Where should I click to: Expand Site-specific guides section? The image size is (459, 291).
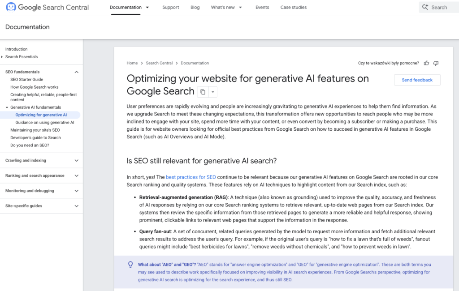tap(76, 206)
